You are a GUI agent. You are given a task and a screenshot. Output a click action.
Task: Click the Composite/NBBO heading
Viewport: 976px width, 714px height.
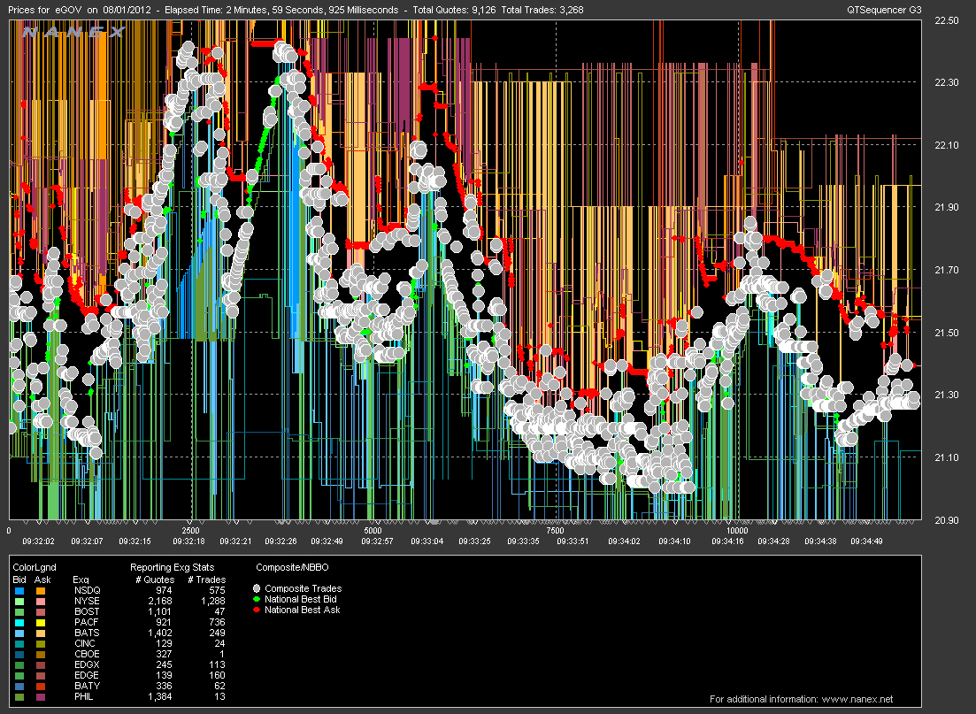pyautogui.click(x=292, y=567)
